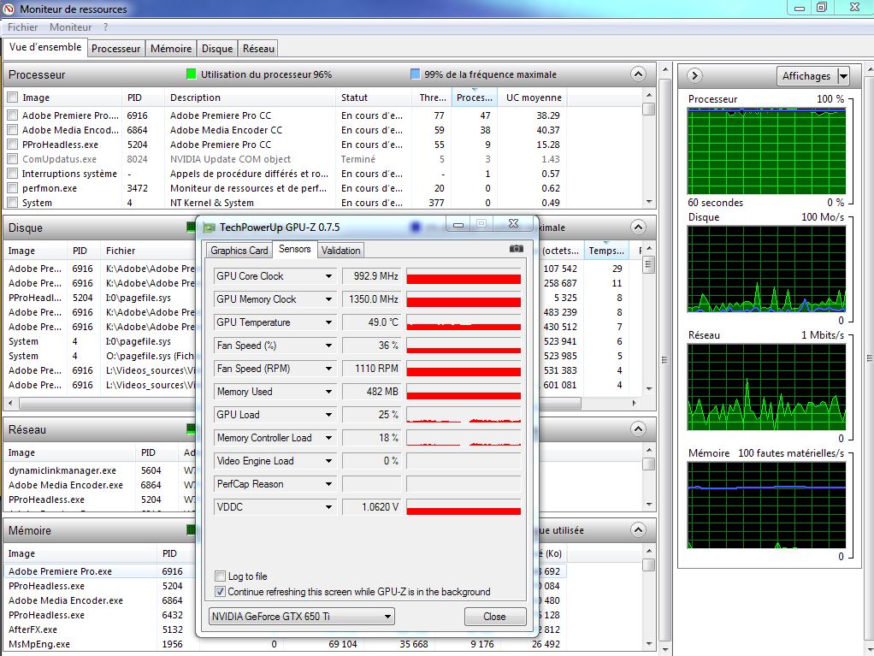Click the green Utilisation du processeur indicator
The image size is (874, 656).
pos(191,74)
